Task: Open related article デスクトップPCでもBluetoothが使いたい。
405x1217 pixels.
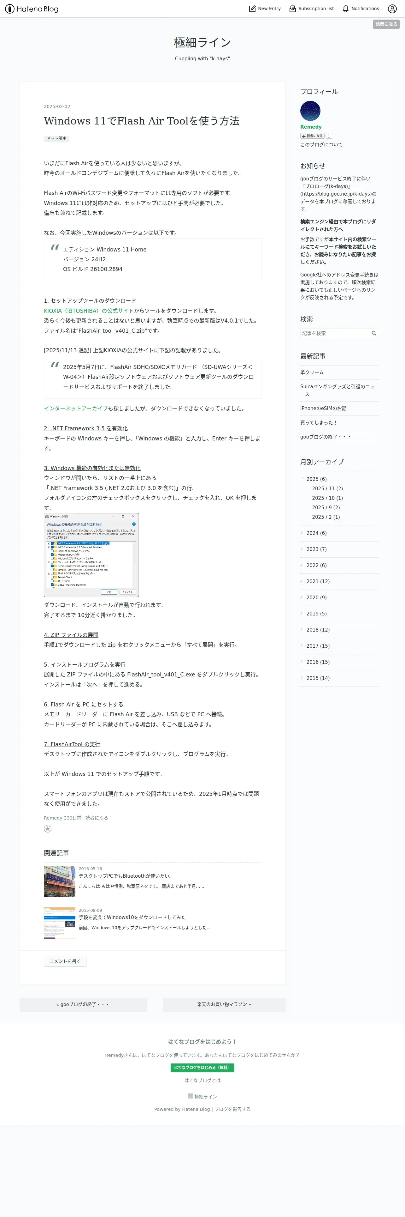Action: pyautogui.click(x=126, y=876)
